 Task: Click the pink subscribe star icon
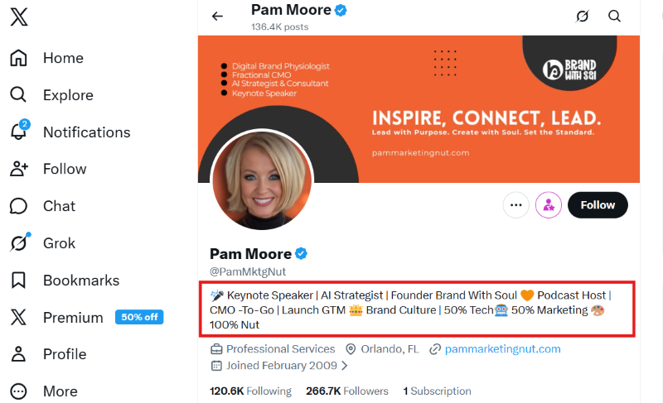[549, 204]
